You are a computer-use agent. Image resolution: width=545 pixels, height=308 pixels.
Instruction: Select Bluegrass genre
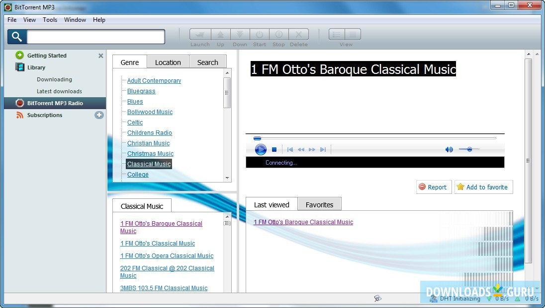[x=141, y=91]
